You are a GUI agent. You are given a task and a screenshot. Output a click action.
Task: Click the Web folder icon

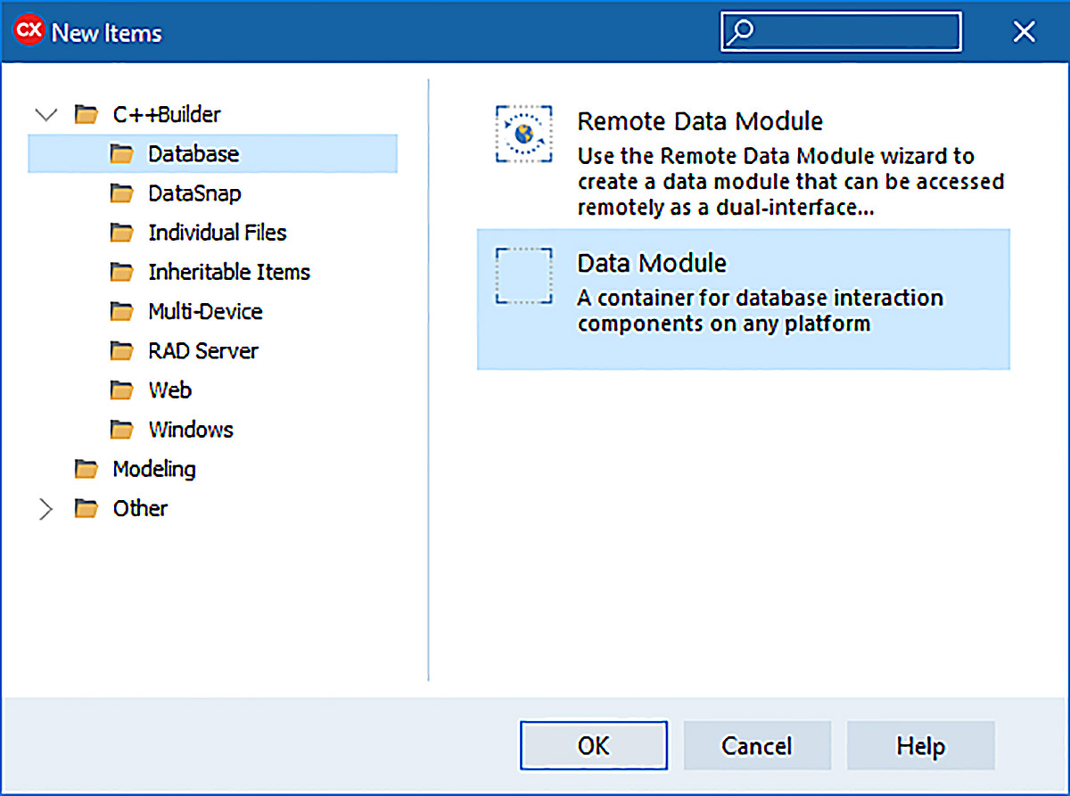coord(121,390)
